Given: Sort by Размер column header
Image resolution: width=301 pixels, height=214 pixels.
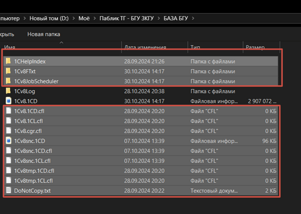Looking at the screenshot, I should (x=255, y=47).
